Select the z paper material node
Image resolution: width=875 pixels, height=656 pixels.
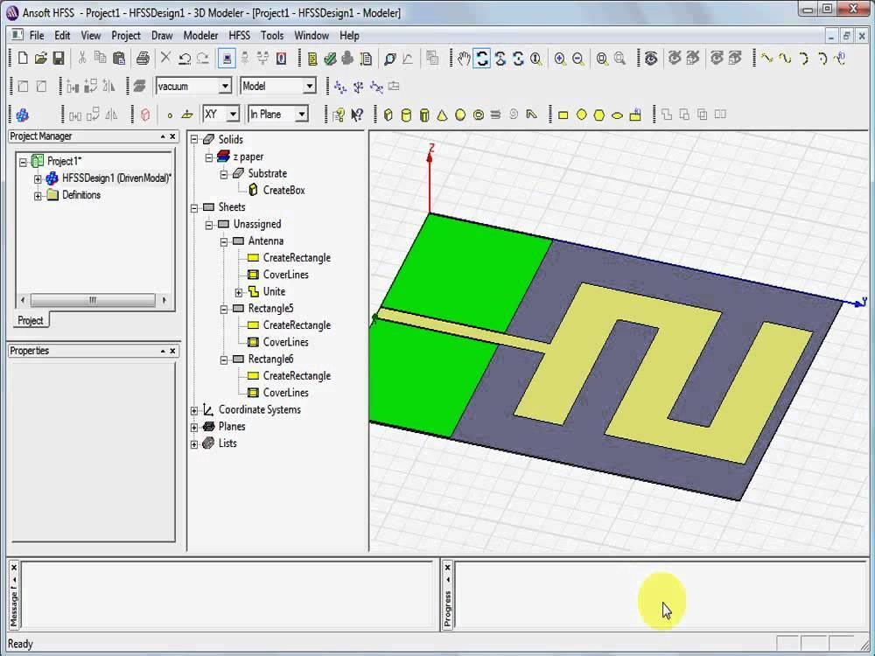pos(248,157)
